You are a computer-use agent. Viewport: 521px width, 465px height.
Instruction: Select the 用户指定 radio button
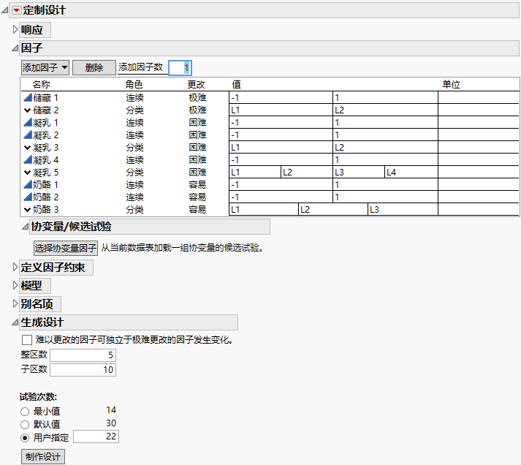(x=25, y=438)
